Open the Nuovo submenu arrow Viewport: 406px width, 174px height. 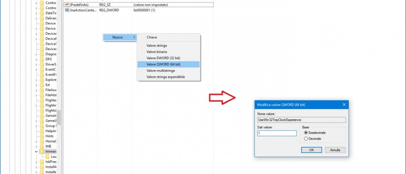[134, 37]
